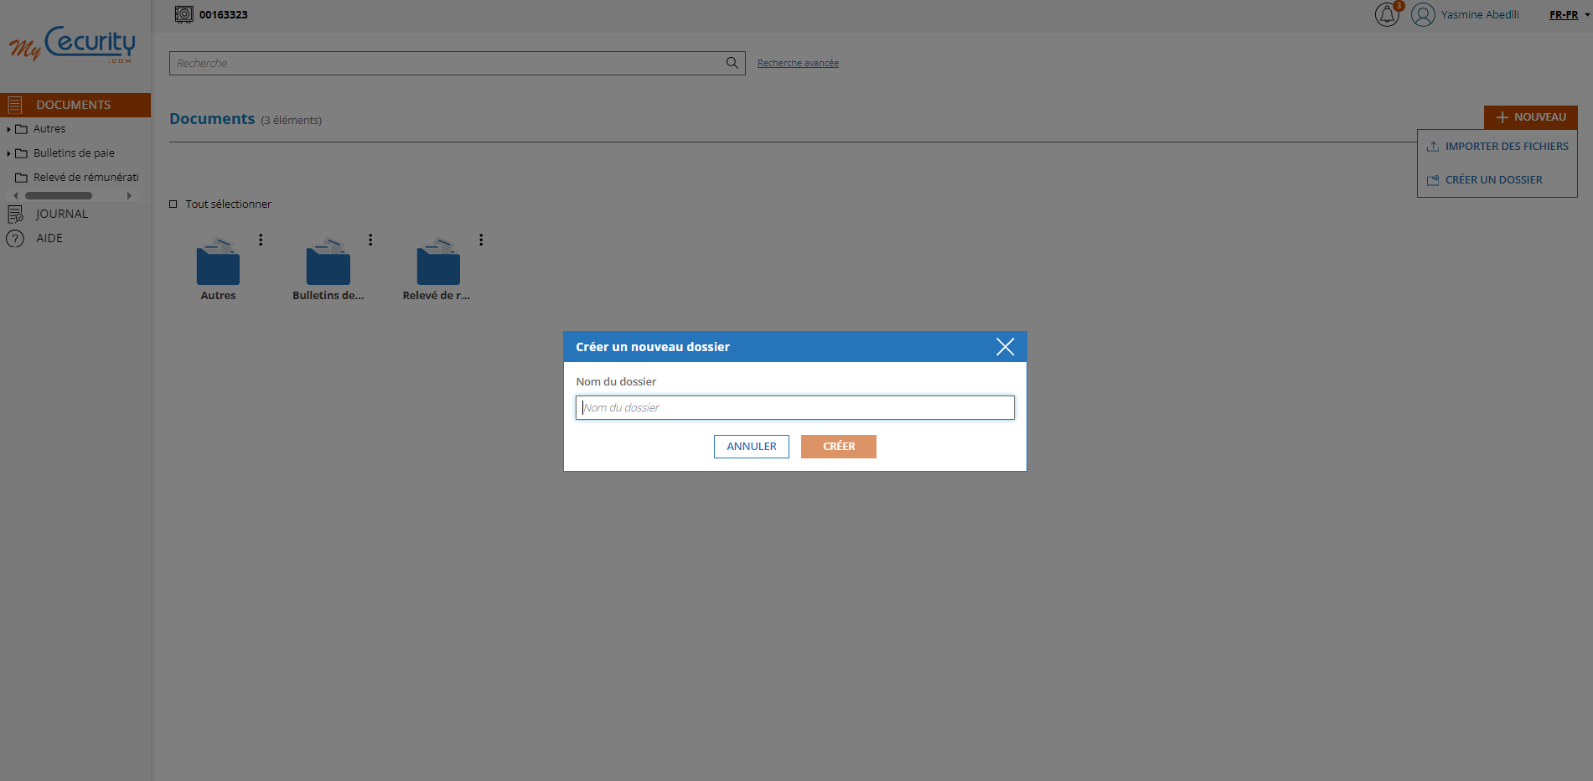Open three-dot menu for Autres folder
Viewport: 1593px width, 781px height.
point(261,240)
